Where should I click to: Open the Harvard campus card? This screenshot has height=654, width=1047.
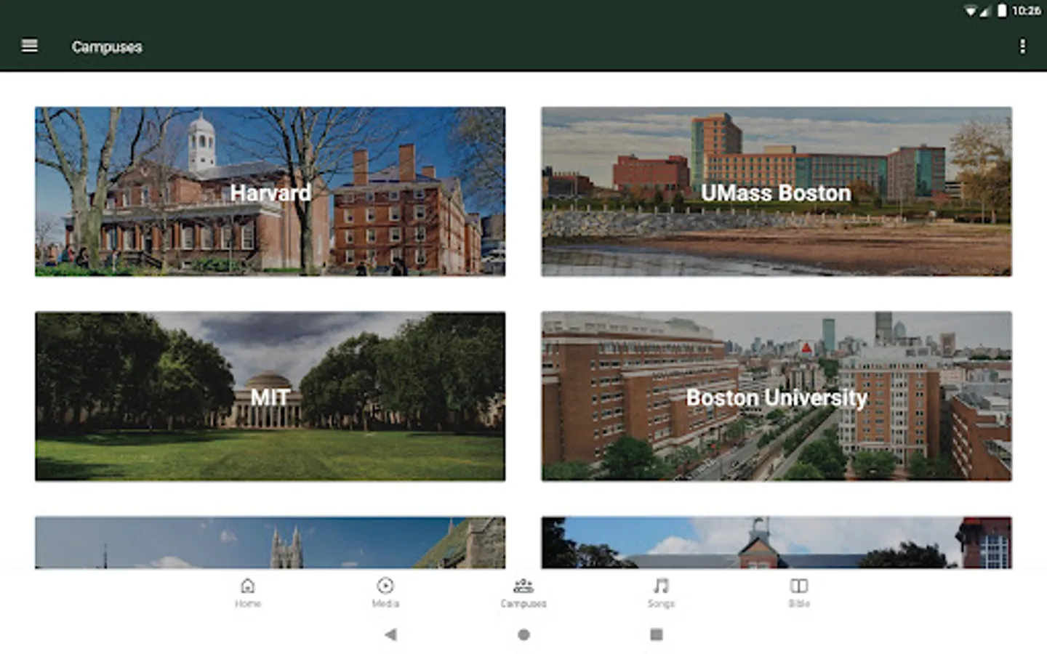(270, 192)
